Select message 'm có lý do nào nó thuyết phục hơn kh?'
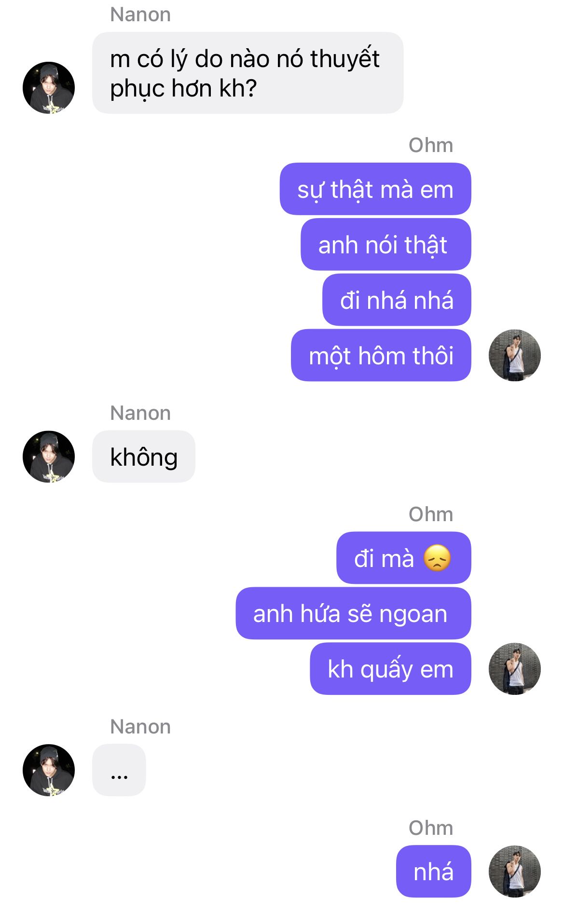This screenshot has height=913, width=564. [x=248, y=73]
